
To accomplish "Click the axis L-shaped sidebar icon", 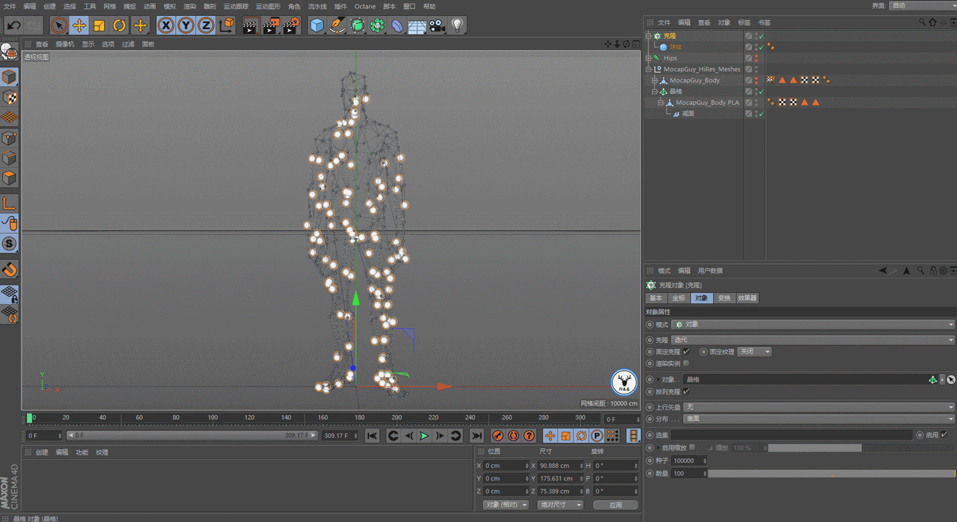I will [x=9, y=203].
